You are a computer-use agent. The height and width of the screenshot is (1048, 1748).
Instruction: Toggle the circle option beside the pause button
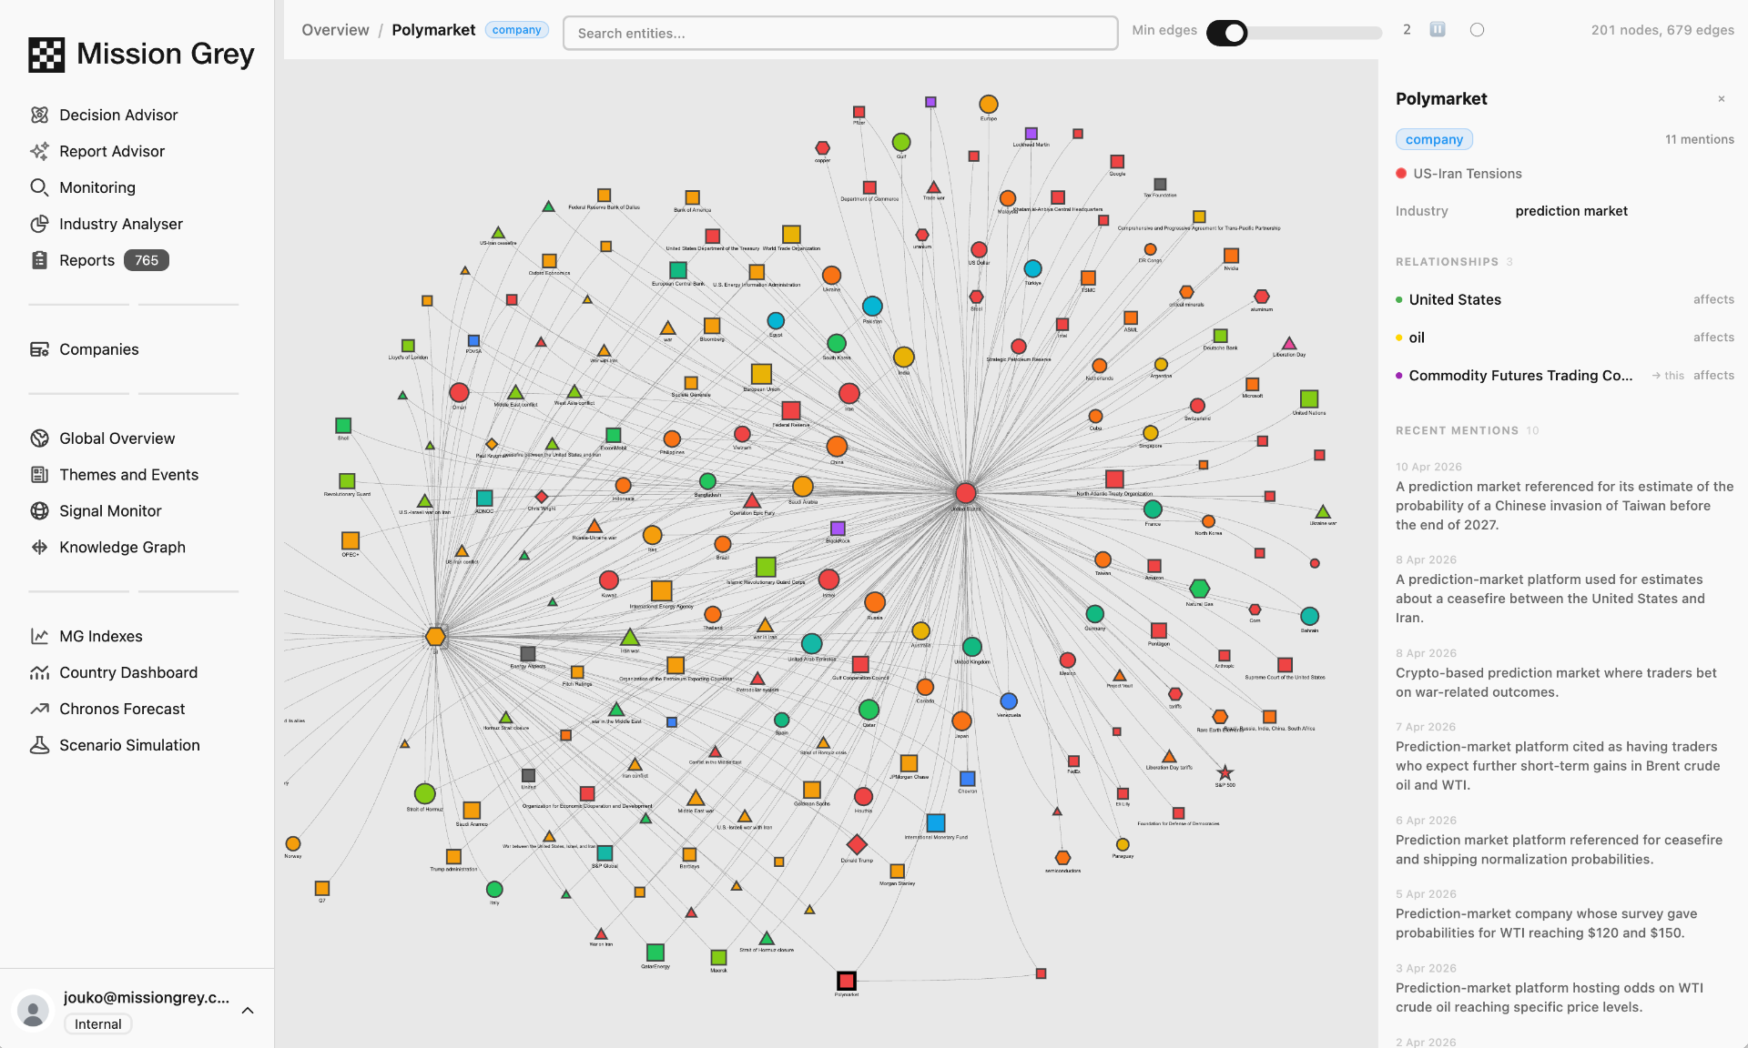[1478, 30]
